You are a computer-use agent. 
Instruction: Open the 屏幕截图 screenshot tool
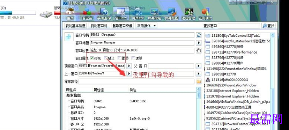coord(171,14)
